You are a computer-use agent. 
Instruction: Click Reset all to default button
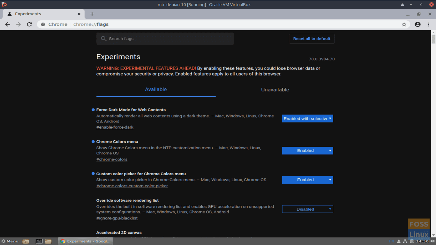tap(312, 39)
